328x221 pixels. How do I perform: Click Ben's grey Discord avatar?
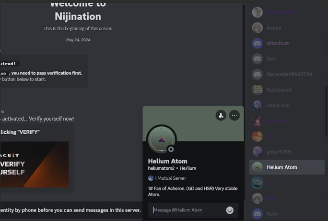(257, 59)
